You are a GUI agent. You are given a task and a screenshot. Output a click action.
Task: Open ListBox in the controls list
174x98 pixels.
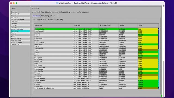pos(20,25)
